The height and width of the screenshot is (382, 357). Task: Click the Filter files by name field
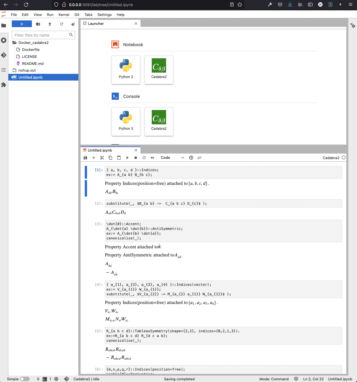point(42,35)
